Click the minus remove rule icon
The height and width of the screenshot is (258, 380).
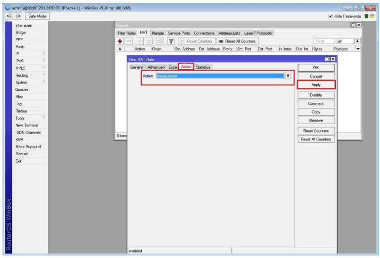coord(127,41)
